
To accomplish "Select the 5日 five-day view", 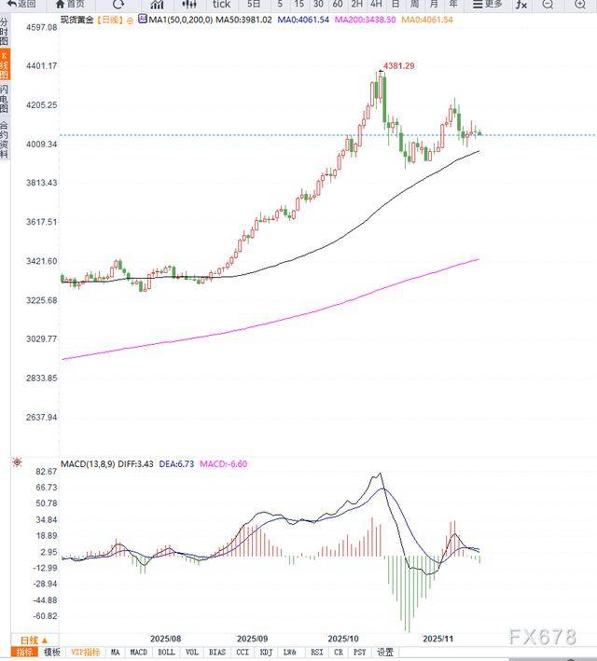I will [x=254, y=4].
